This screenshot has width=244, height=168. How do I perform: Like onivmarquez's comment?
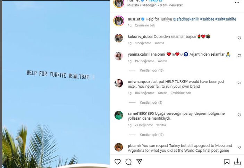pos(239,83)
